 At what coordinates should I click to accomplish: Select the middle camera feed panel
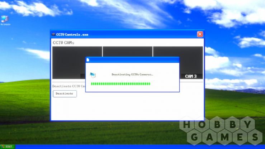tap(128, 52)
